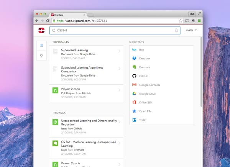Screen dimensions: 230x167
Task: Open the Trello shortcut icon
Action: (134, 120)
